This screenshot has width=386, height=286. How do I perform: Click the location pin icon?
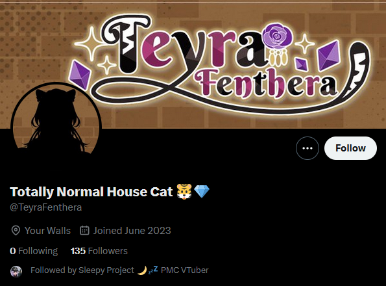click(x=16, y=231)
